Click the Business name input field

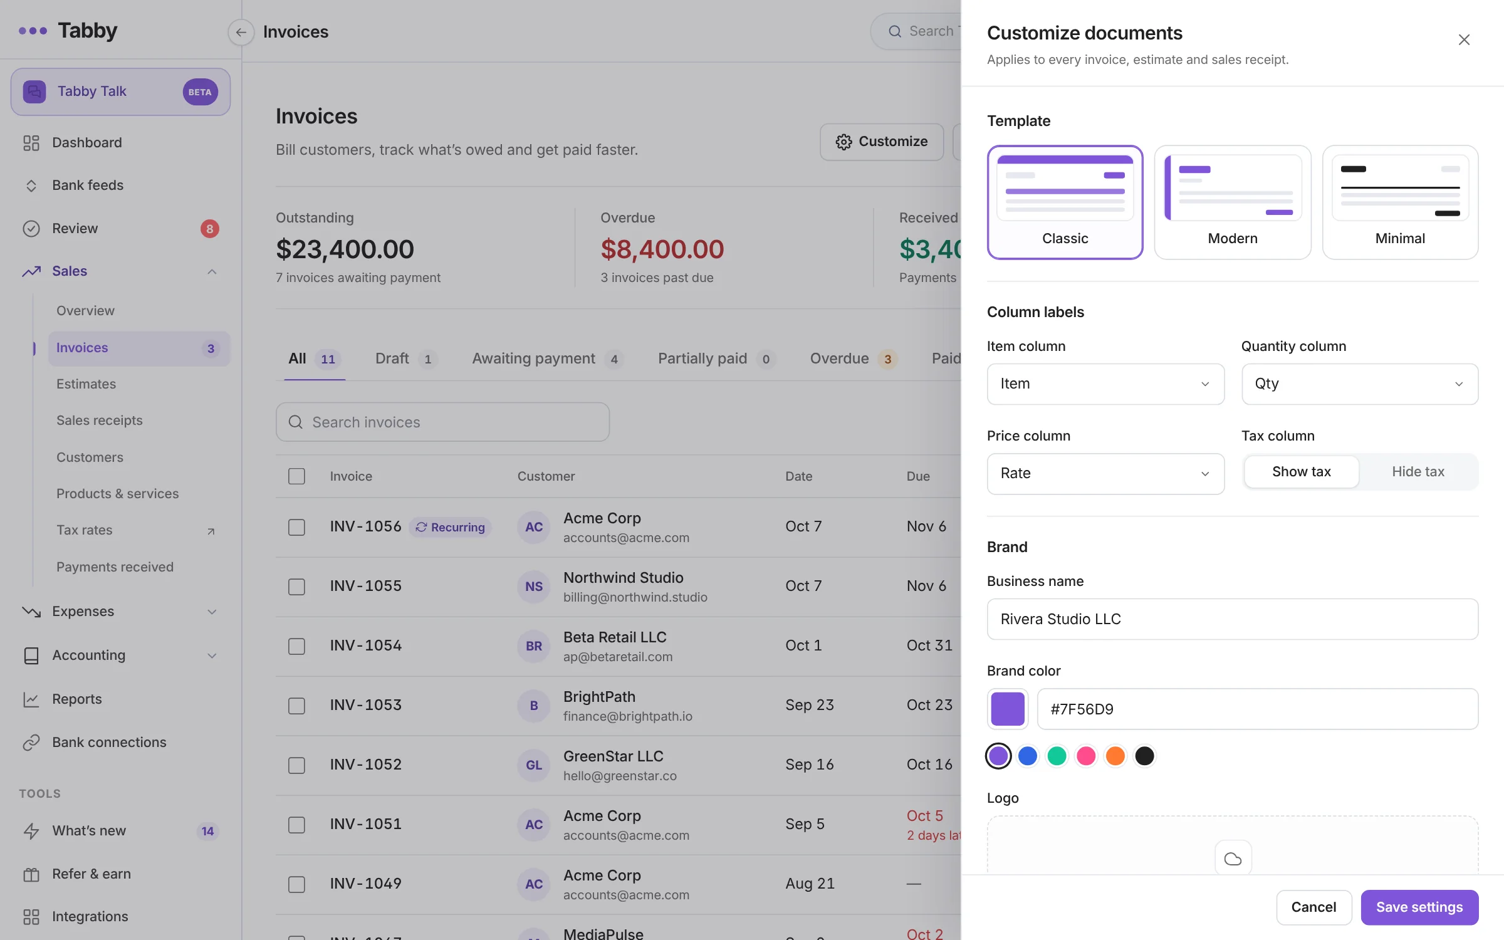[1233, 619]
